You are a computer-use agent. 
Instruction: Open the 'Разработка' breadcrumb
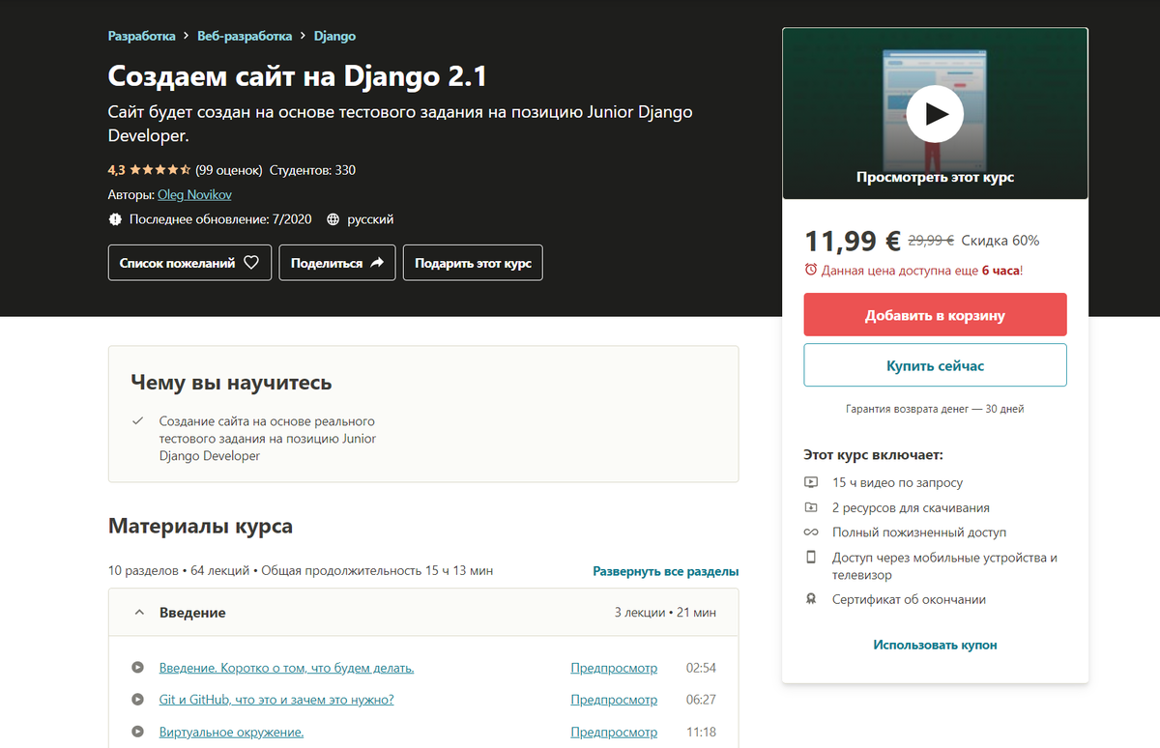(x=142, y=36)
